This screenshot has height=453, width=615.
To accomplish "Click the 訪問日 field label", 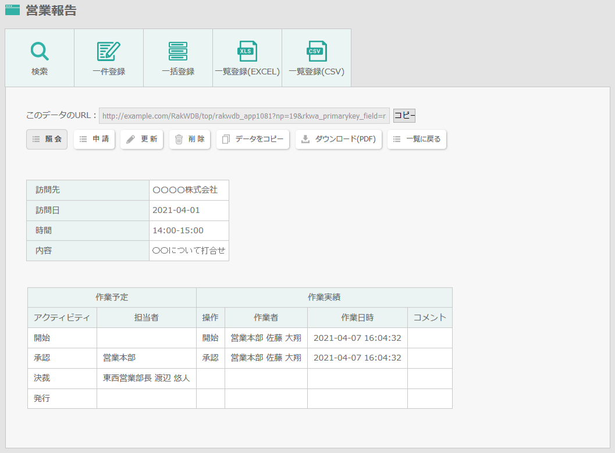I will click(x=48, y=210).
